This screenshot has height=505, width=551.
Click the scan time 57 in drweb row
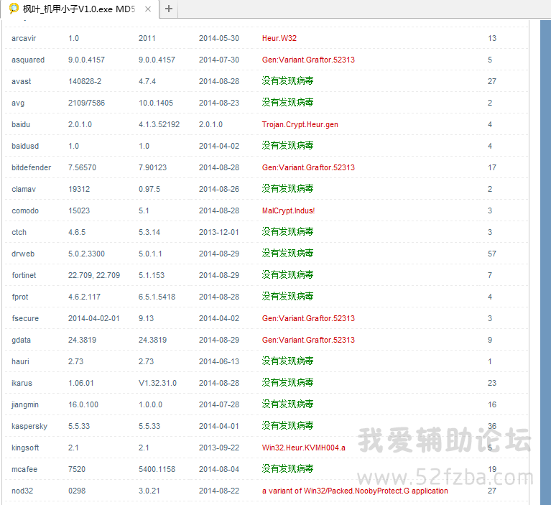coord(492,254)
